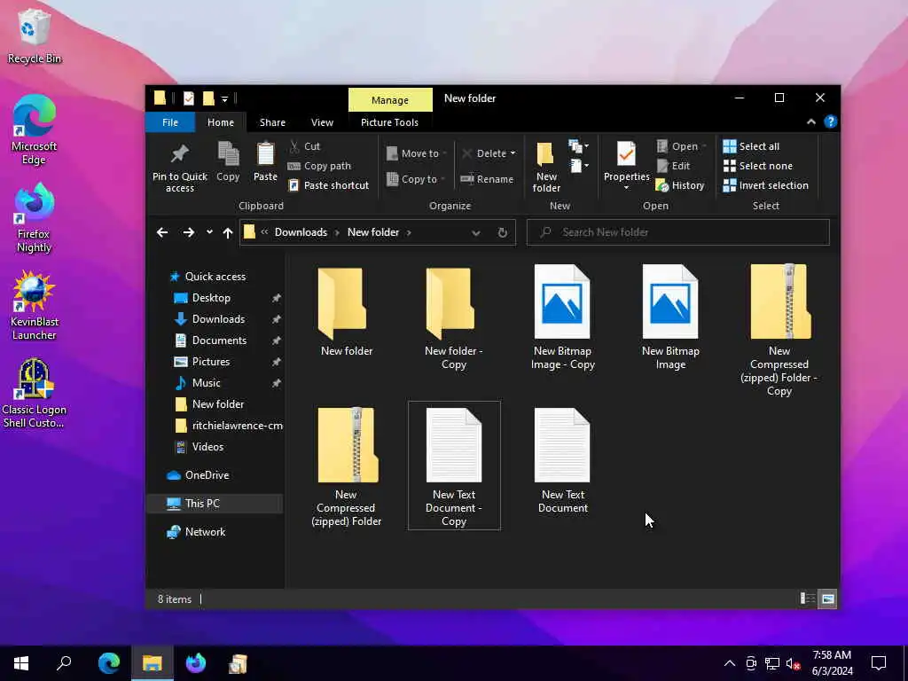908x681 pixels.
Task: Switch to the Share ribbon tab
Action: (x=272, y=122)
